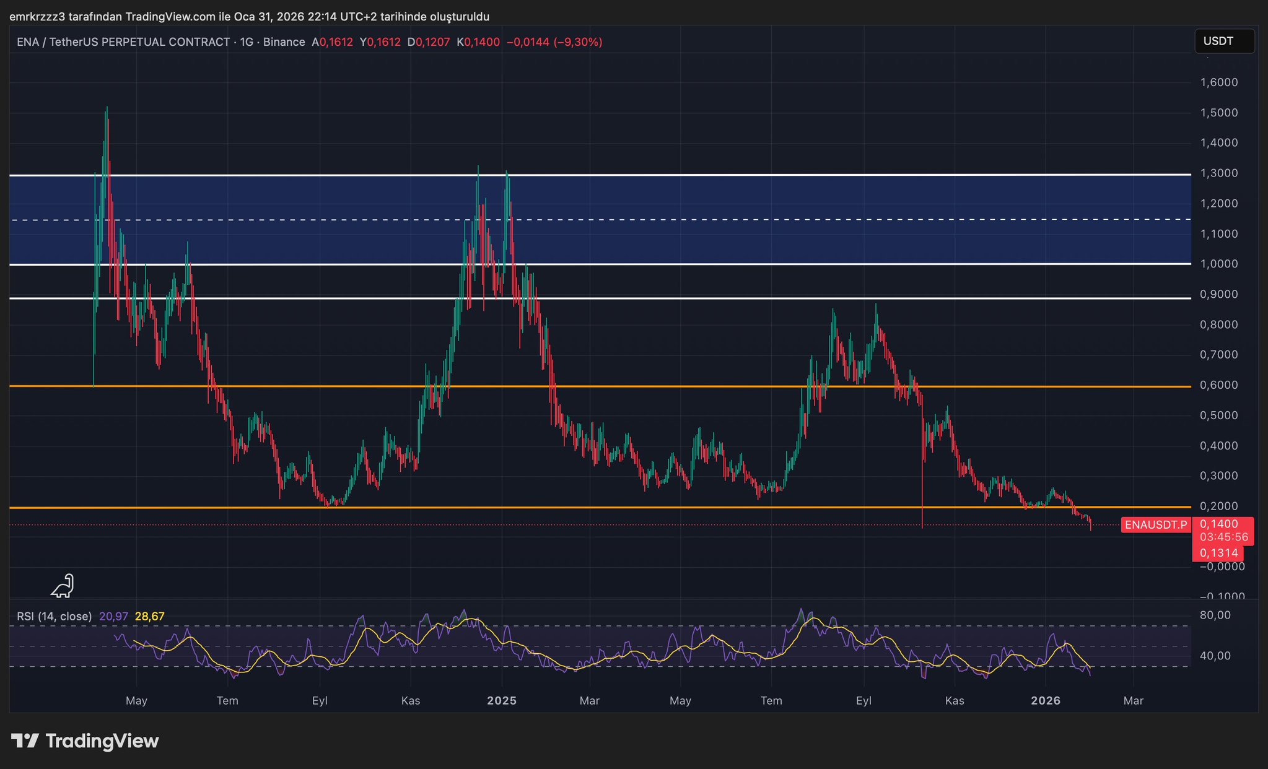Click the 2026 label on time axis

click(x=1046, y=701)
